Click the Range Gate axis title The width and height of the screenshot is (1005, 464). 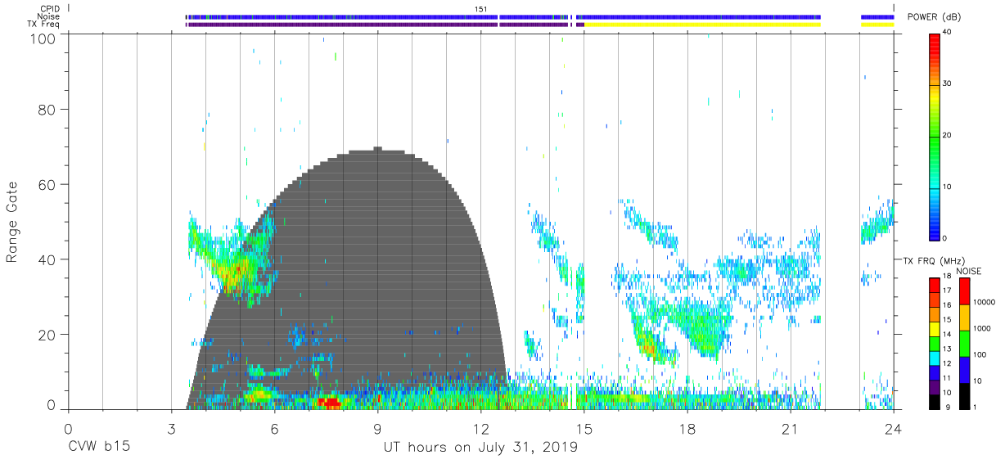[12, 222]
